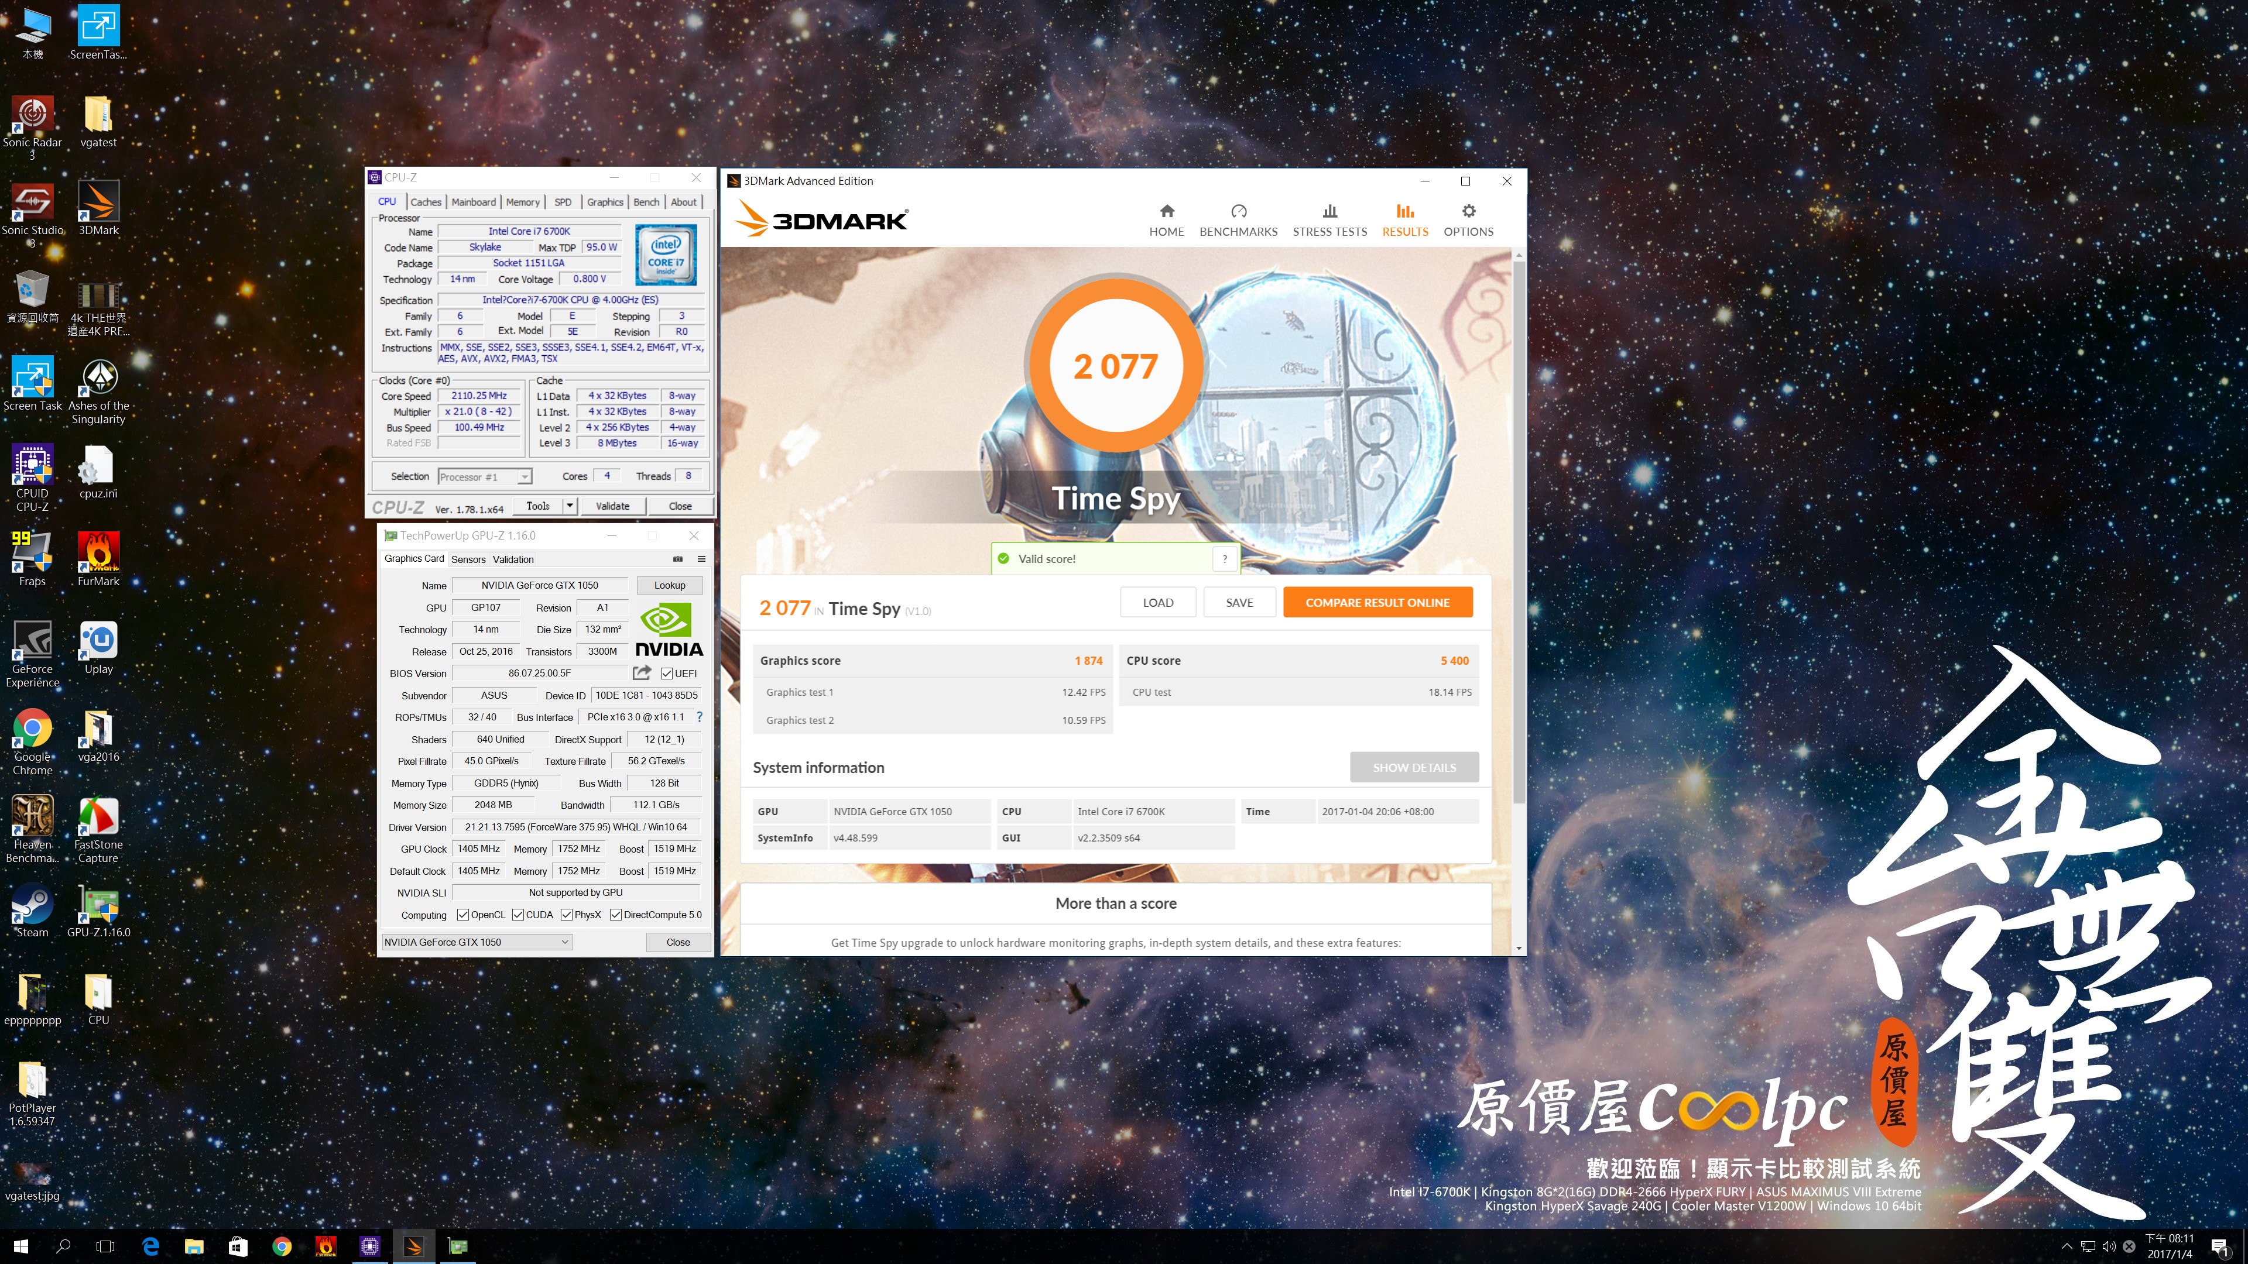This screenshot has width=2248, height=1264.
Task: Click Close button in GPU-Z
Action: tap(678, 942)
